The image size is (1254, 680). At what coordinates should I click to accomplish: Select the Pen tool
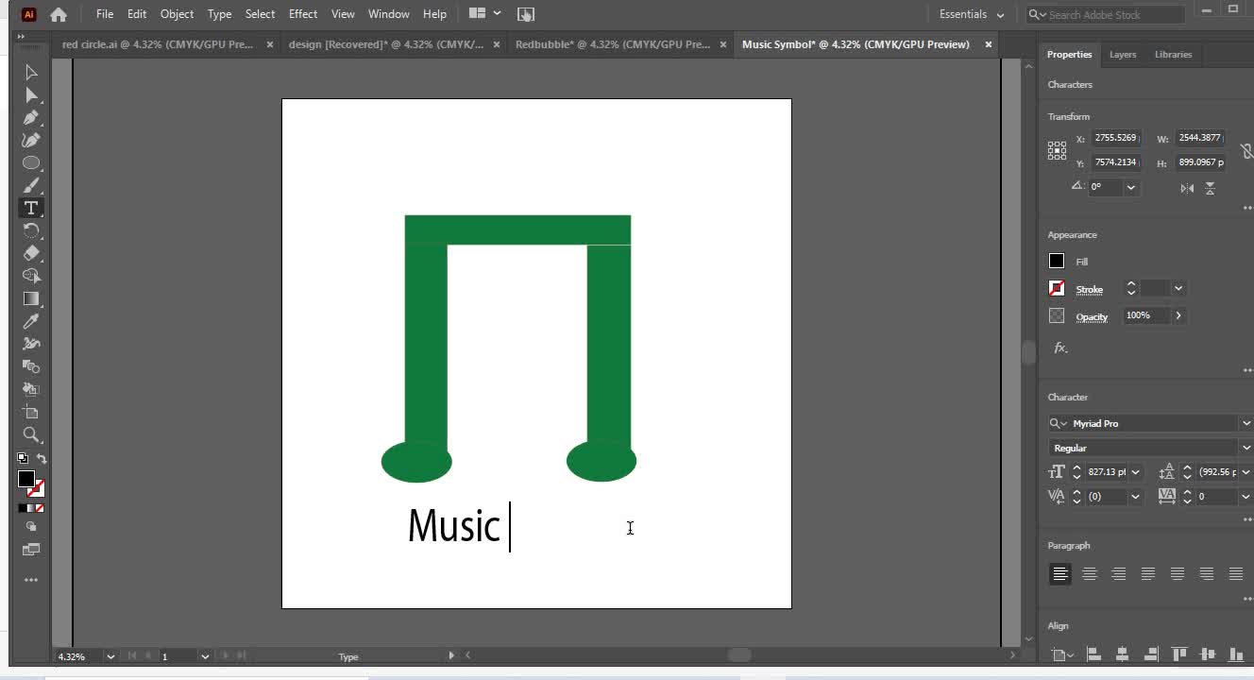click(31, 117)
